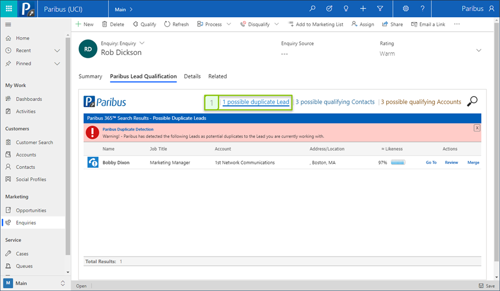
Task: Expand the header fields chevron
Action: (x=479, y=51)
